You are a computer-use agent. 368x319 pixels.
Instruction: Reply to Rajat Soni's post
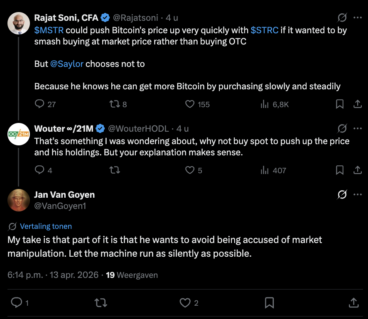pos(40,104)
